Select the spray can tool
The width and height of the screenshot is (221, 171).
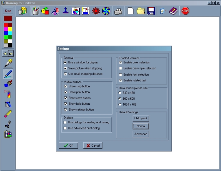8,94
